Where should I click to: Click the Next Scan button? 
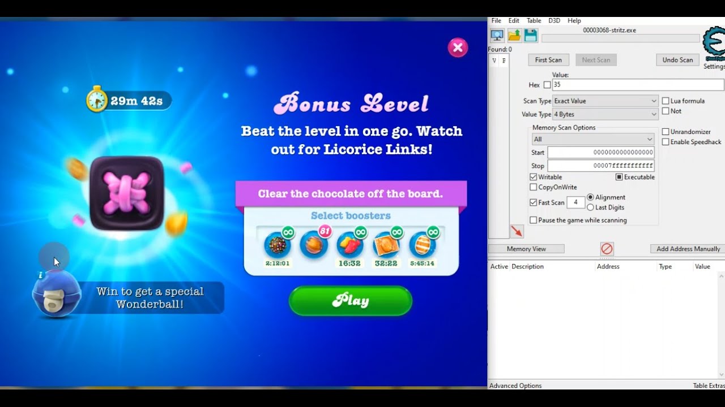tap(596, 60)
